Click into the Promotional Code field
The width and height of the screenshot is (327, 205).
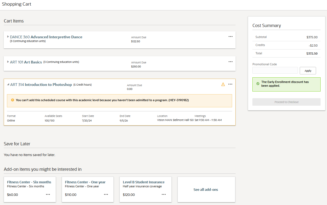click(275, 70)
